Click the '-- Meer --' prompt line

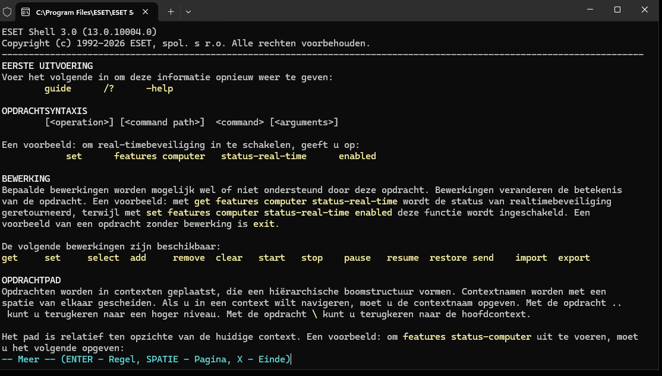(x=147, y=359)
